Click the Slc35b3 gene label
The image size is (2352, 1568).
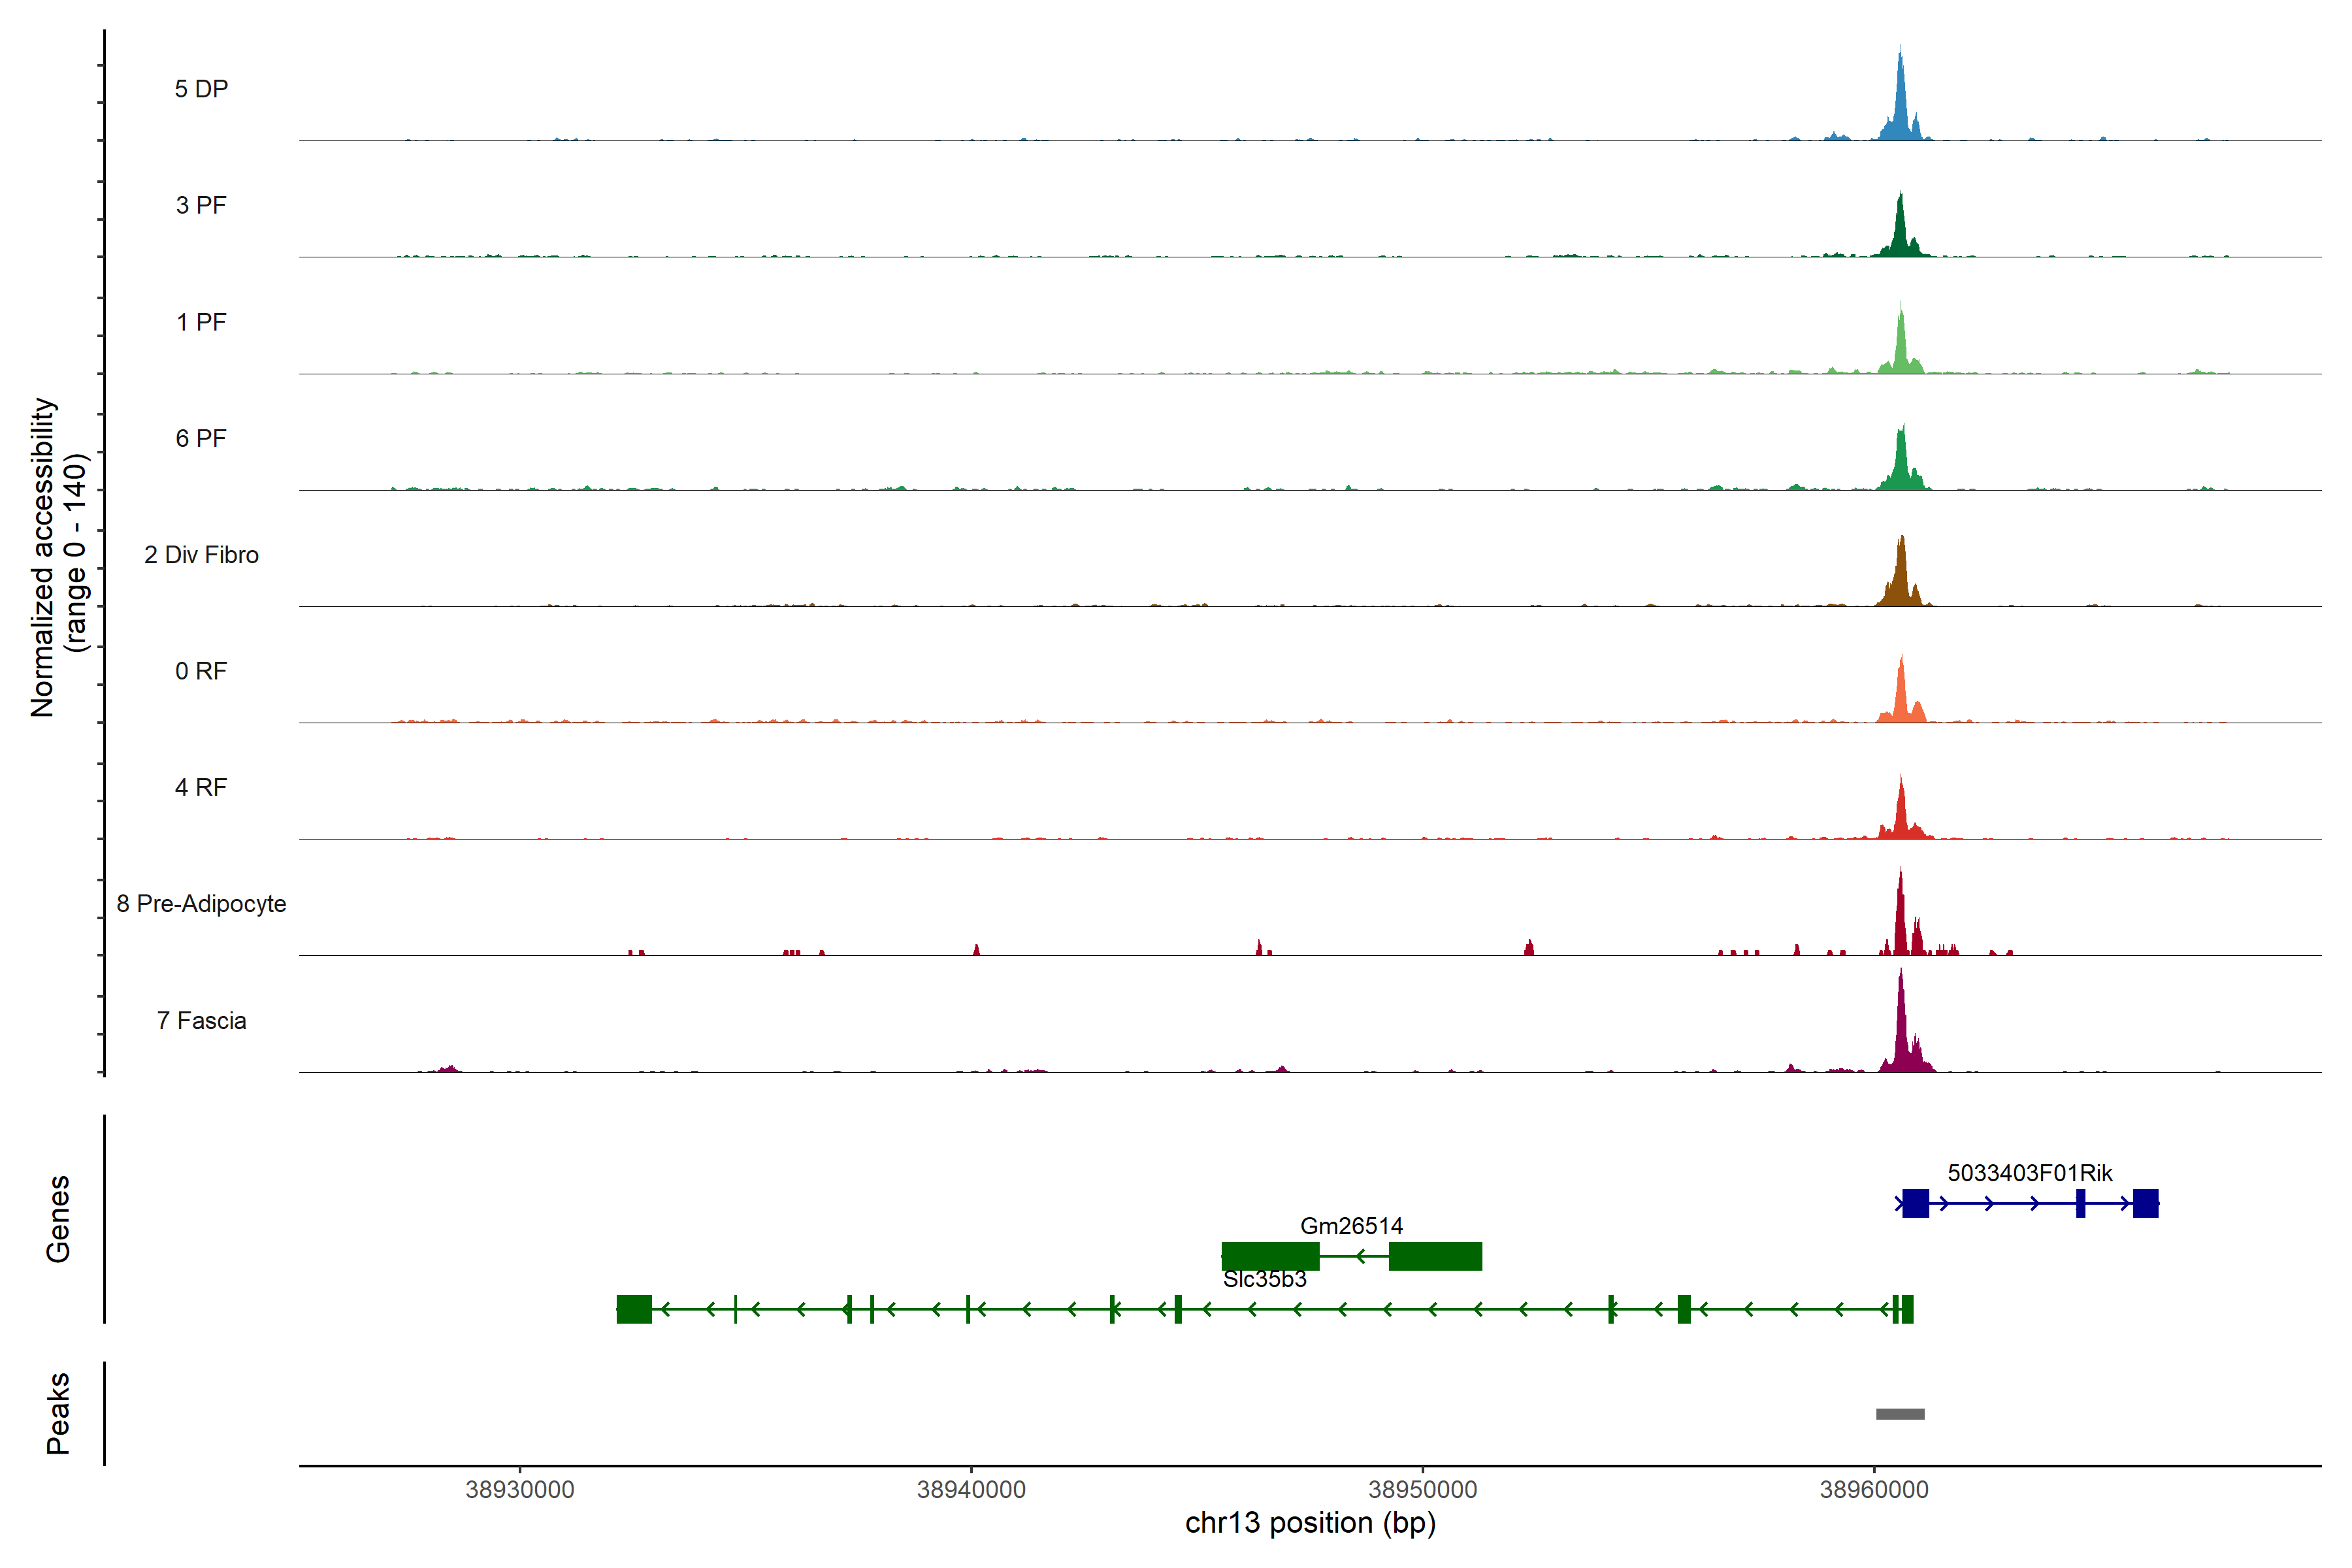(1264, 1279)
